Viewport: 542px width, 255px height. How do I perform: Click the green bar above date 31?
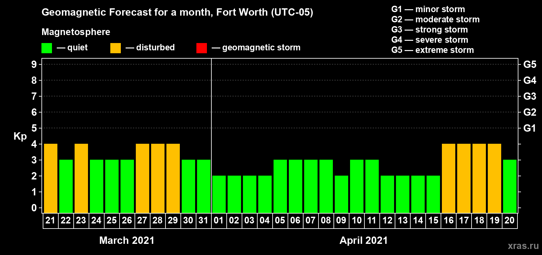(204, 186)
